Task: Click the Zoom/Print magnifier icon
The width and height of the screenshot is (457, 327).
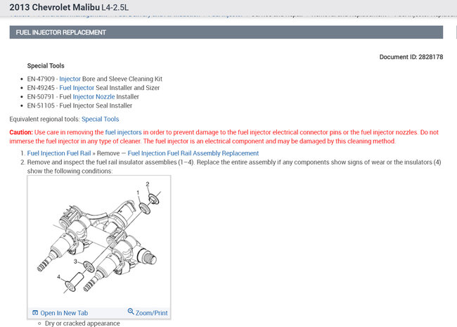Action: [131, 312]
